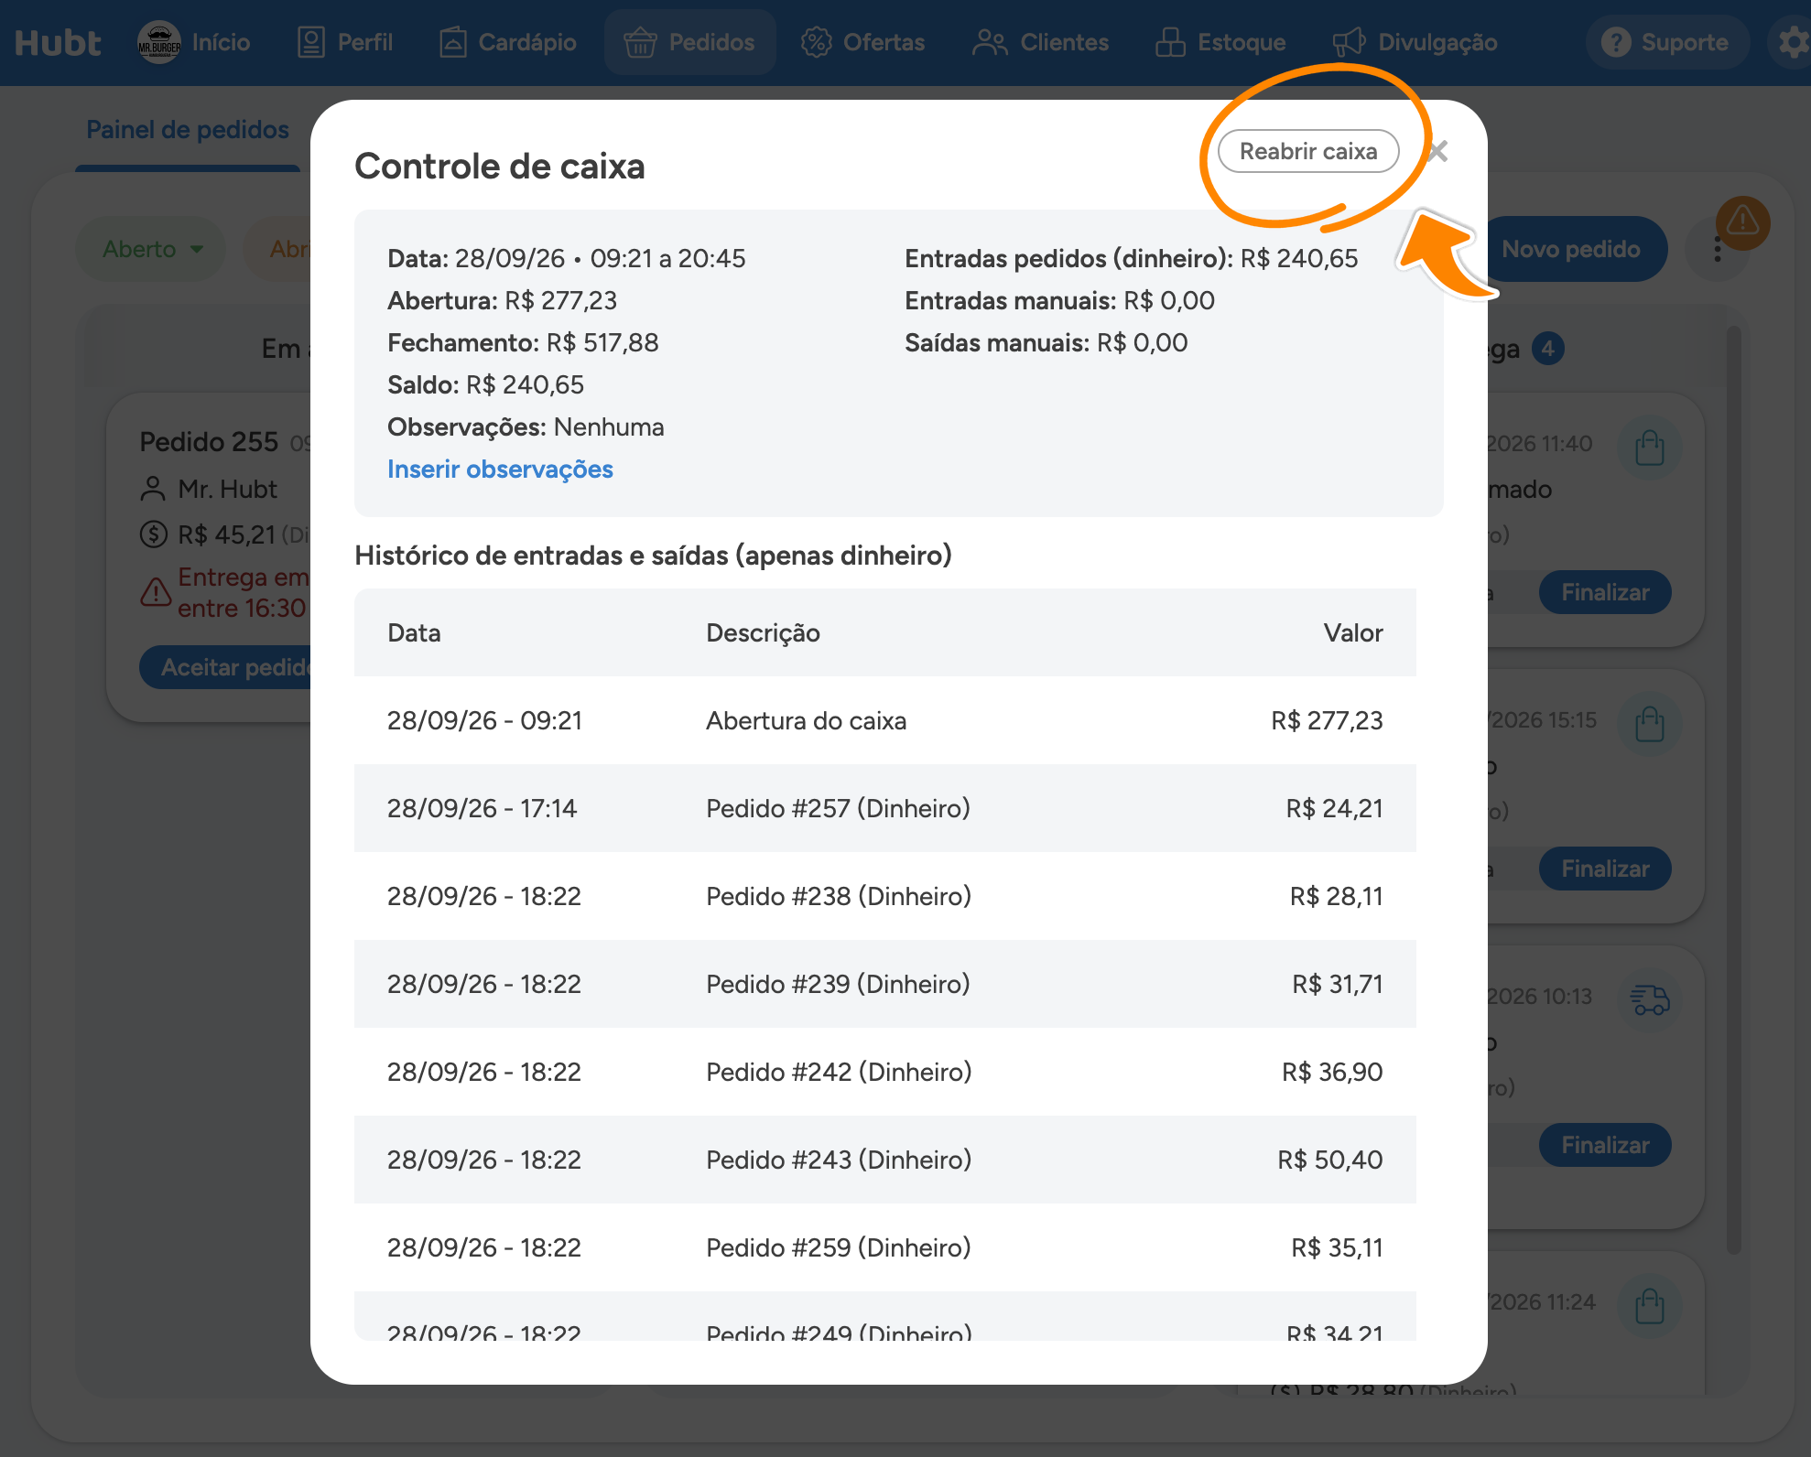Click the Clientes people icon
The image size is (1811, 1457).
coord(990,42)
